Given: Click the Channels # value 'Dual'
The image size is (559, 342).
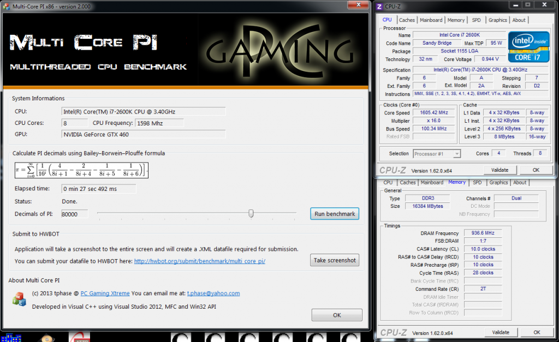Looking at the screenshot, I should click(516, 198).
